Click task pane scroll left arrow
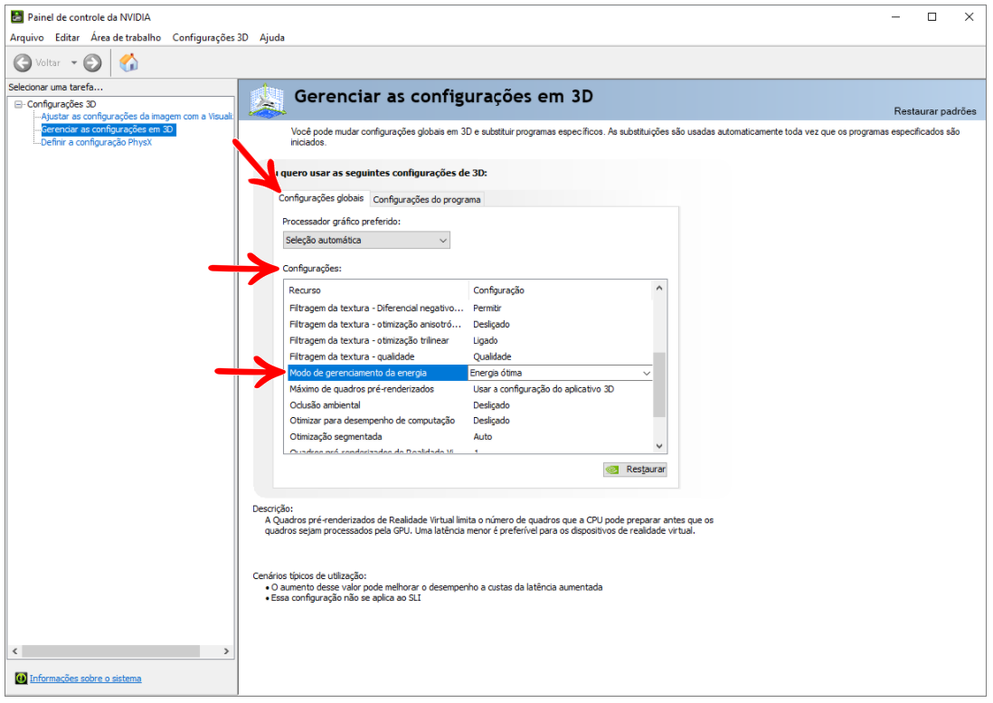The height and width of the screenshot is (703, 993). click(x=15, y=651)
